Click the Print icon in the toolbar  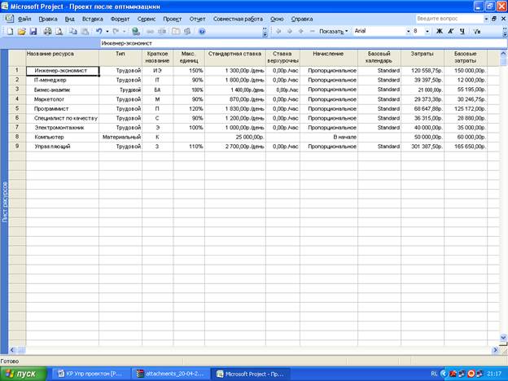[x=47, y=31]
